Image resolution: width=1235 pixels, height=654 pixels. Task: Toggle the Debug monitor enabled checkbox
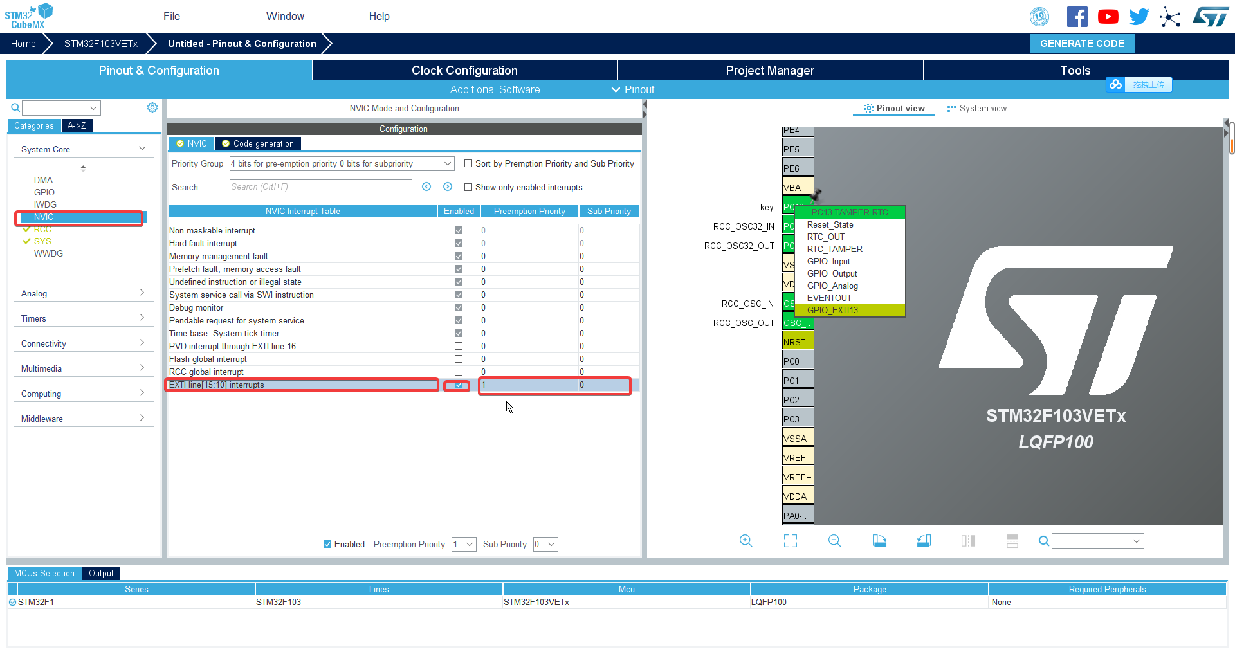pos(459,307)
